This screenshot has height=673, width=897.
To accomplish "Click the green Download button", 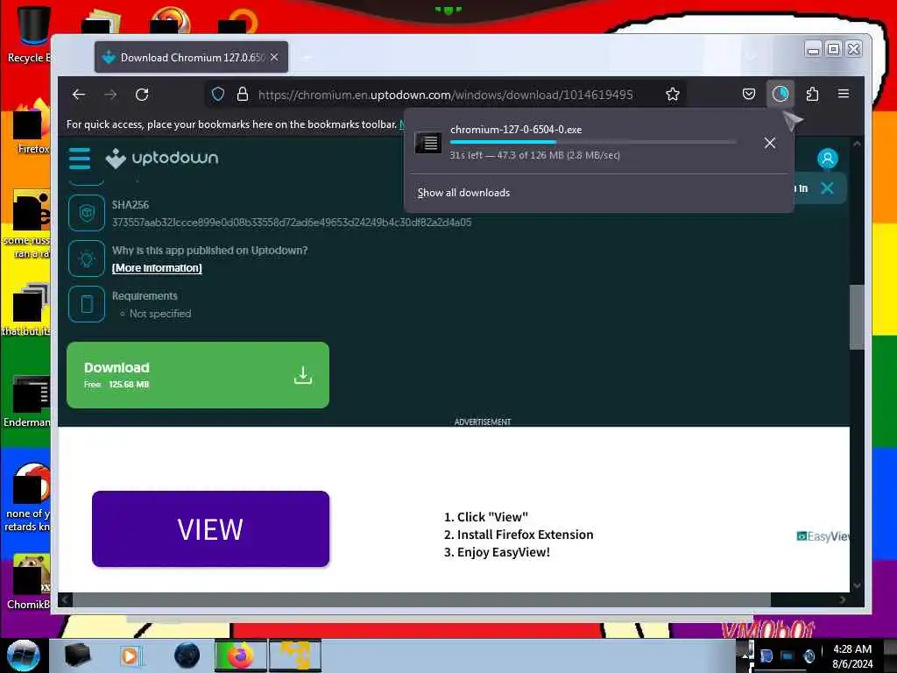I will pyautogui.click(x=198, y=375).
